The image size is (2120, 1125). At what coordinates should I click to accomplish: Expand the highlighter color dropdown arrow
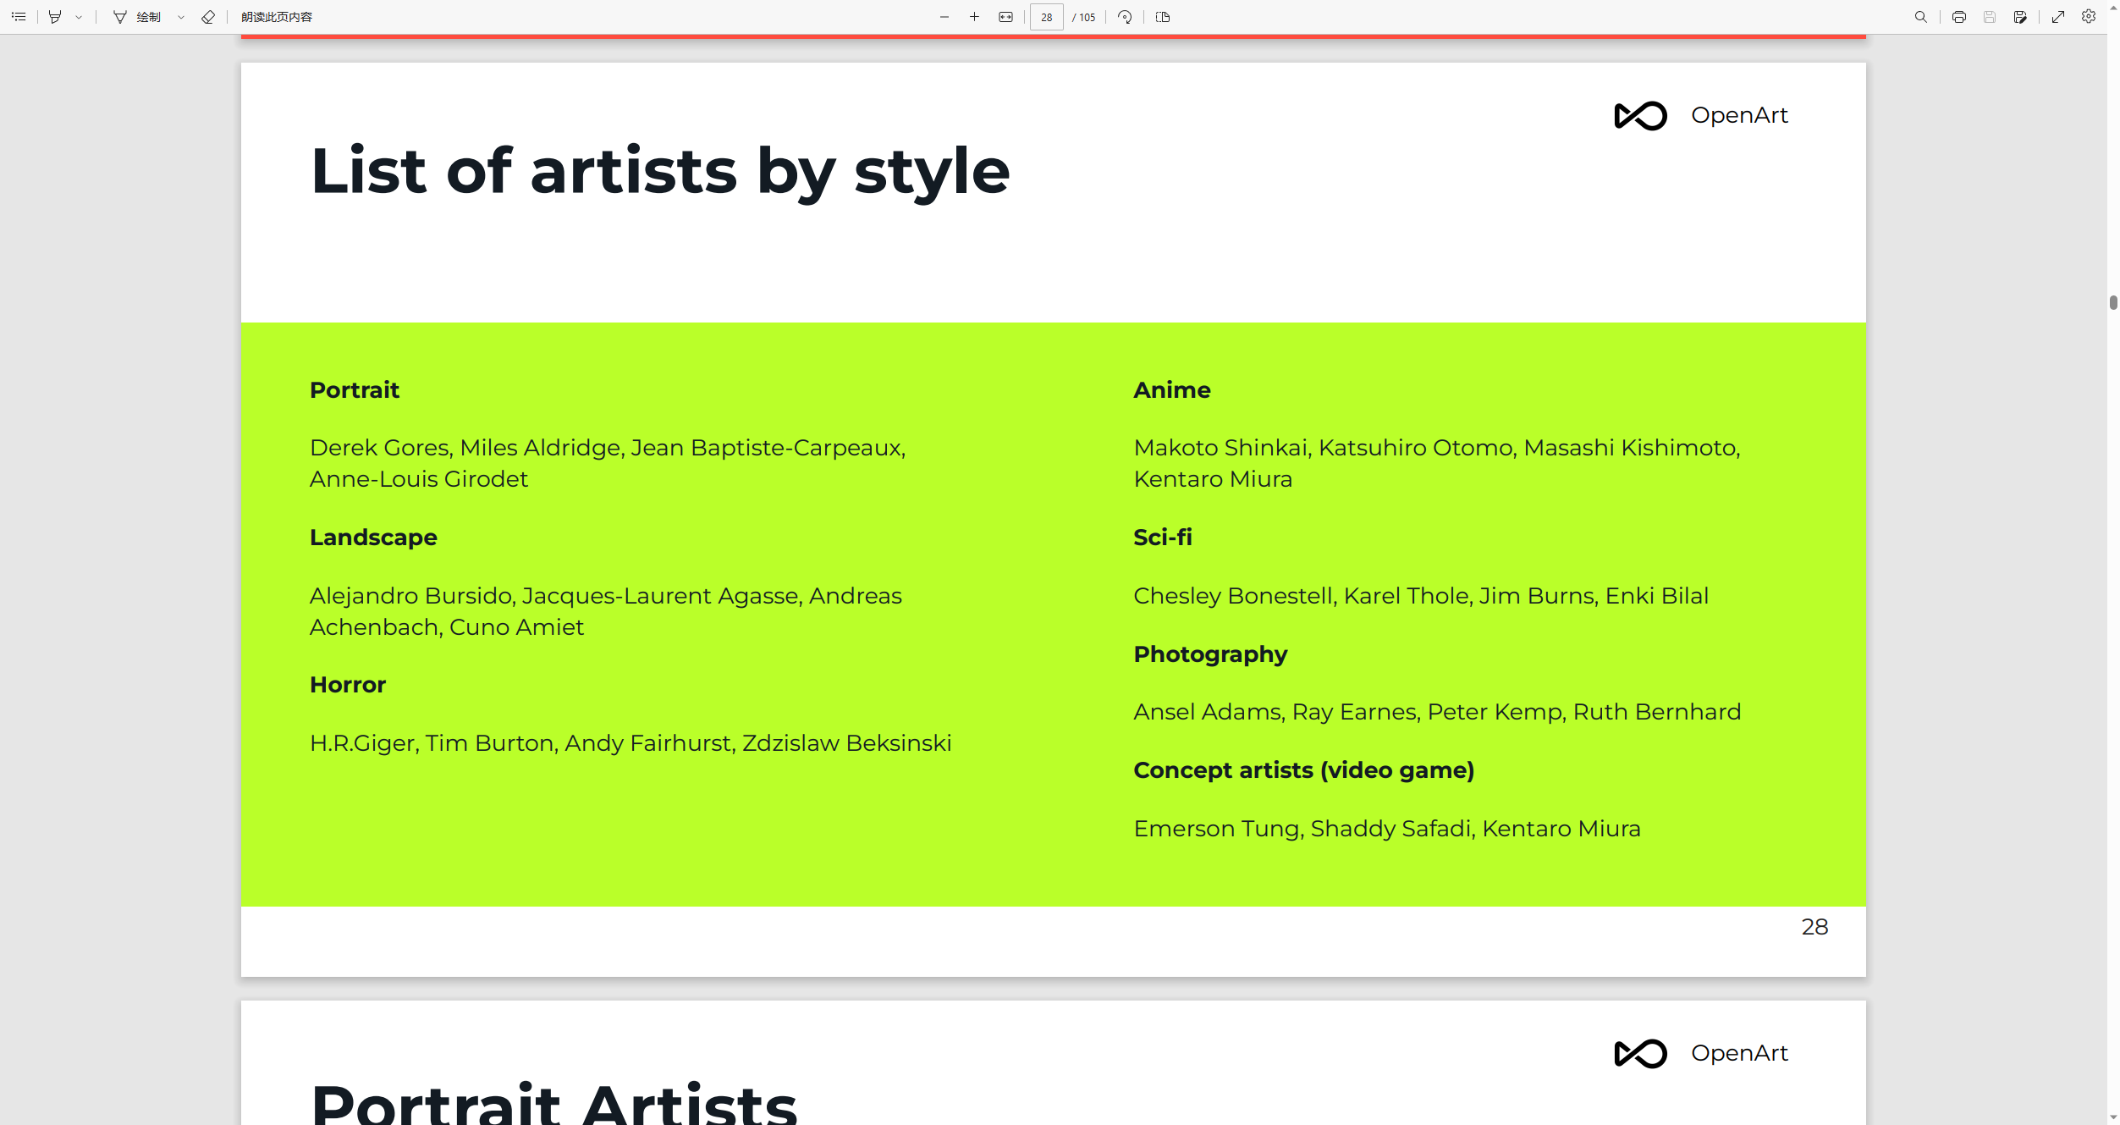[x=79, y=17]
